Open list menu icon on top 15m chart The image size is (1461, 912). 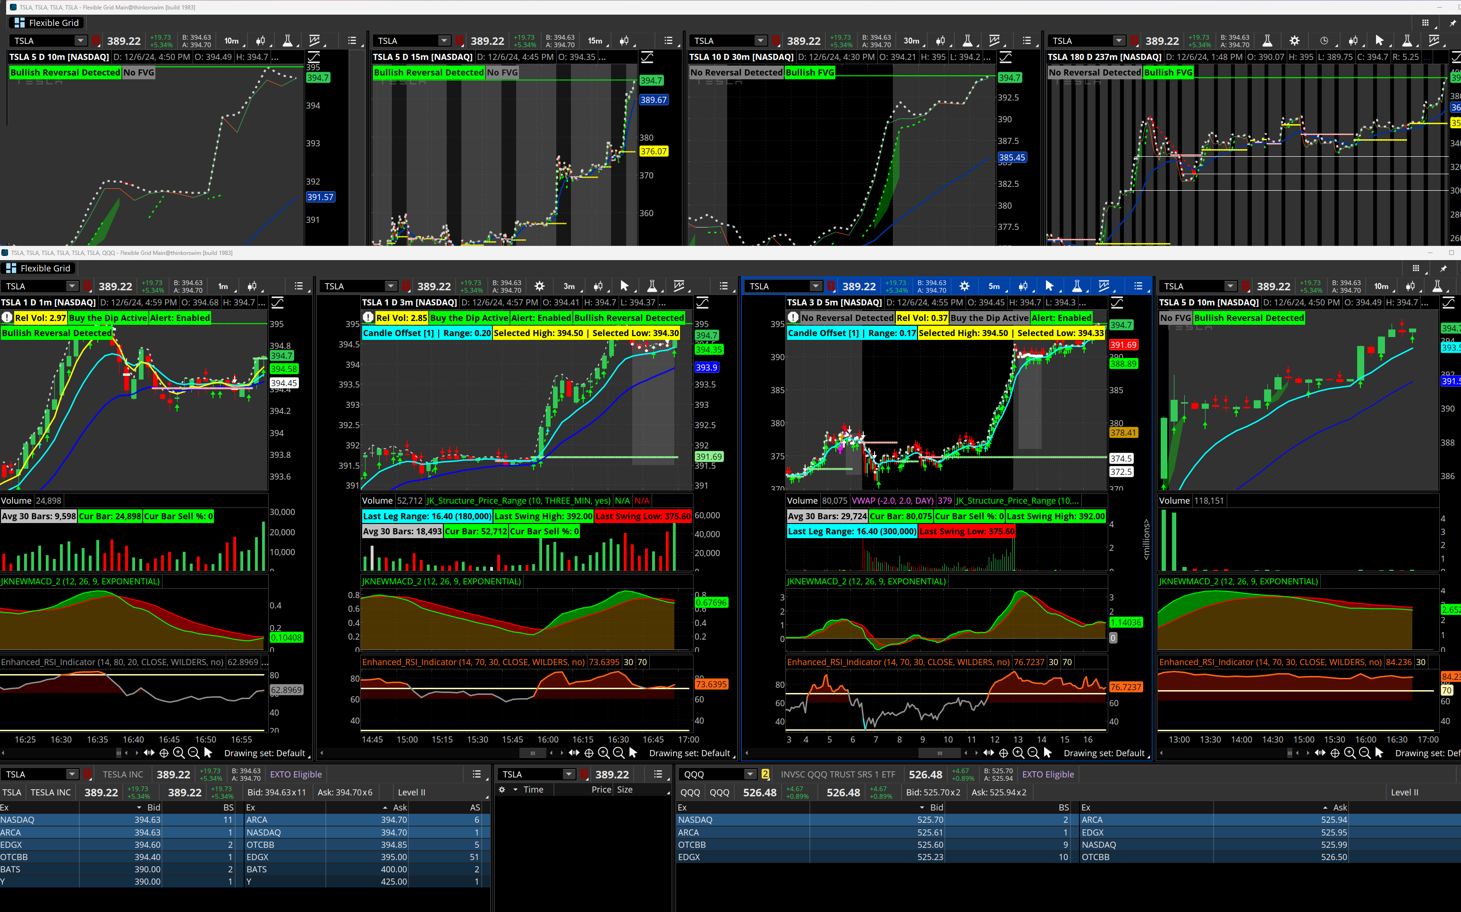coord(668,41)
